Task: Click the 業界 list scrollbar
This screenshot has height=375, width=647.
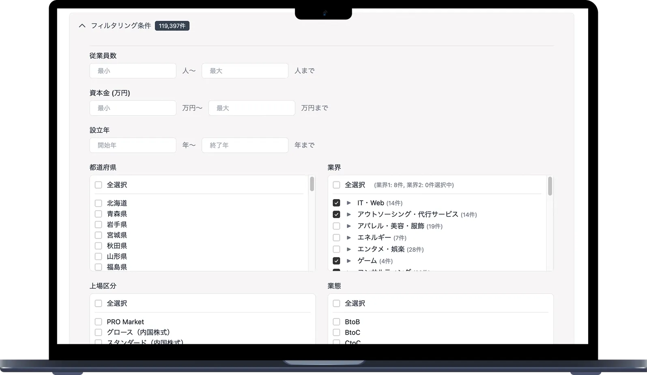Action: (x=550, y=186)
